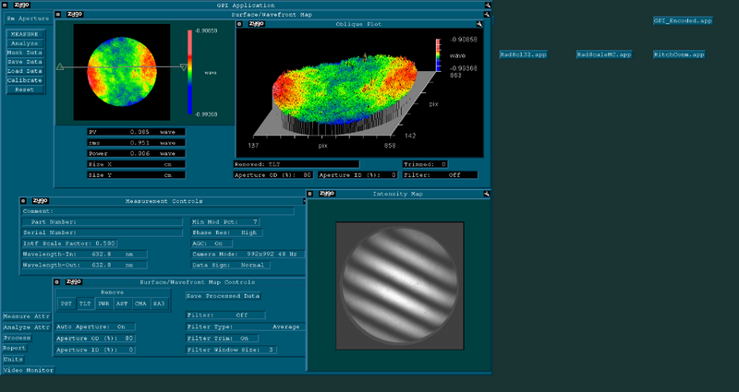
Task: Click the Serial Number field
Action: point(103,232)
